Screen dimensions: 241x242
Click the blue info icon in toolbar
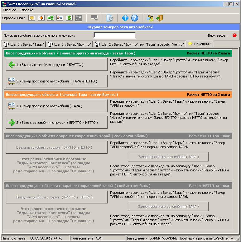(125, 18)
